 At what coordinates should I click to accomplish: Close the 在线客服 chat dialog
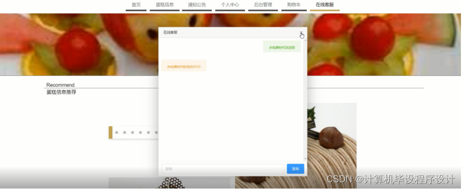tap(301, 33)
